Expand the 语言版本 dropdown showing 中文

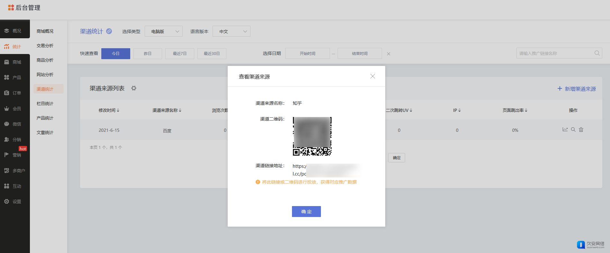point(232,31)
